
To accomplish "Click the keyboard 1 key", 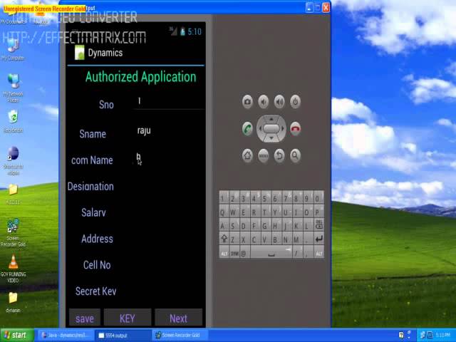I will 223,198.
